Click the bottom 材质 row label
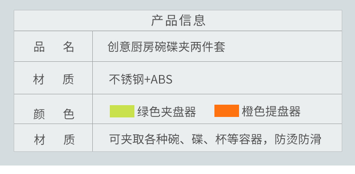The height and width of the screenshot is (174, 355). click(x=54, y=140)
